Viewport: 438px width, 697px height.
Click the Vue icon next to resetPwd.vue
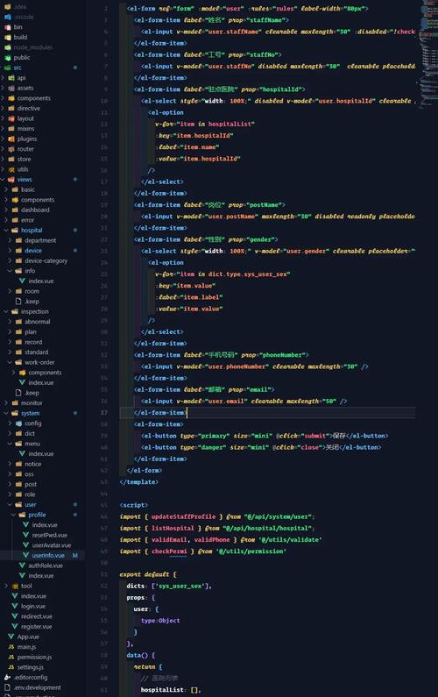25,535
